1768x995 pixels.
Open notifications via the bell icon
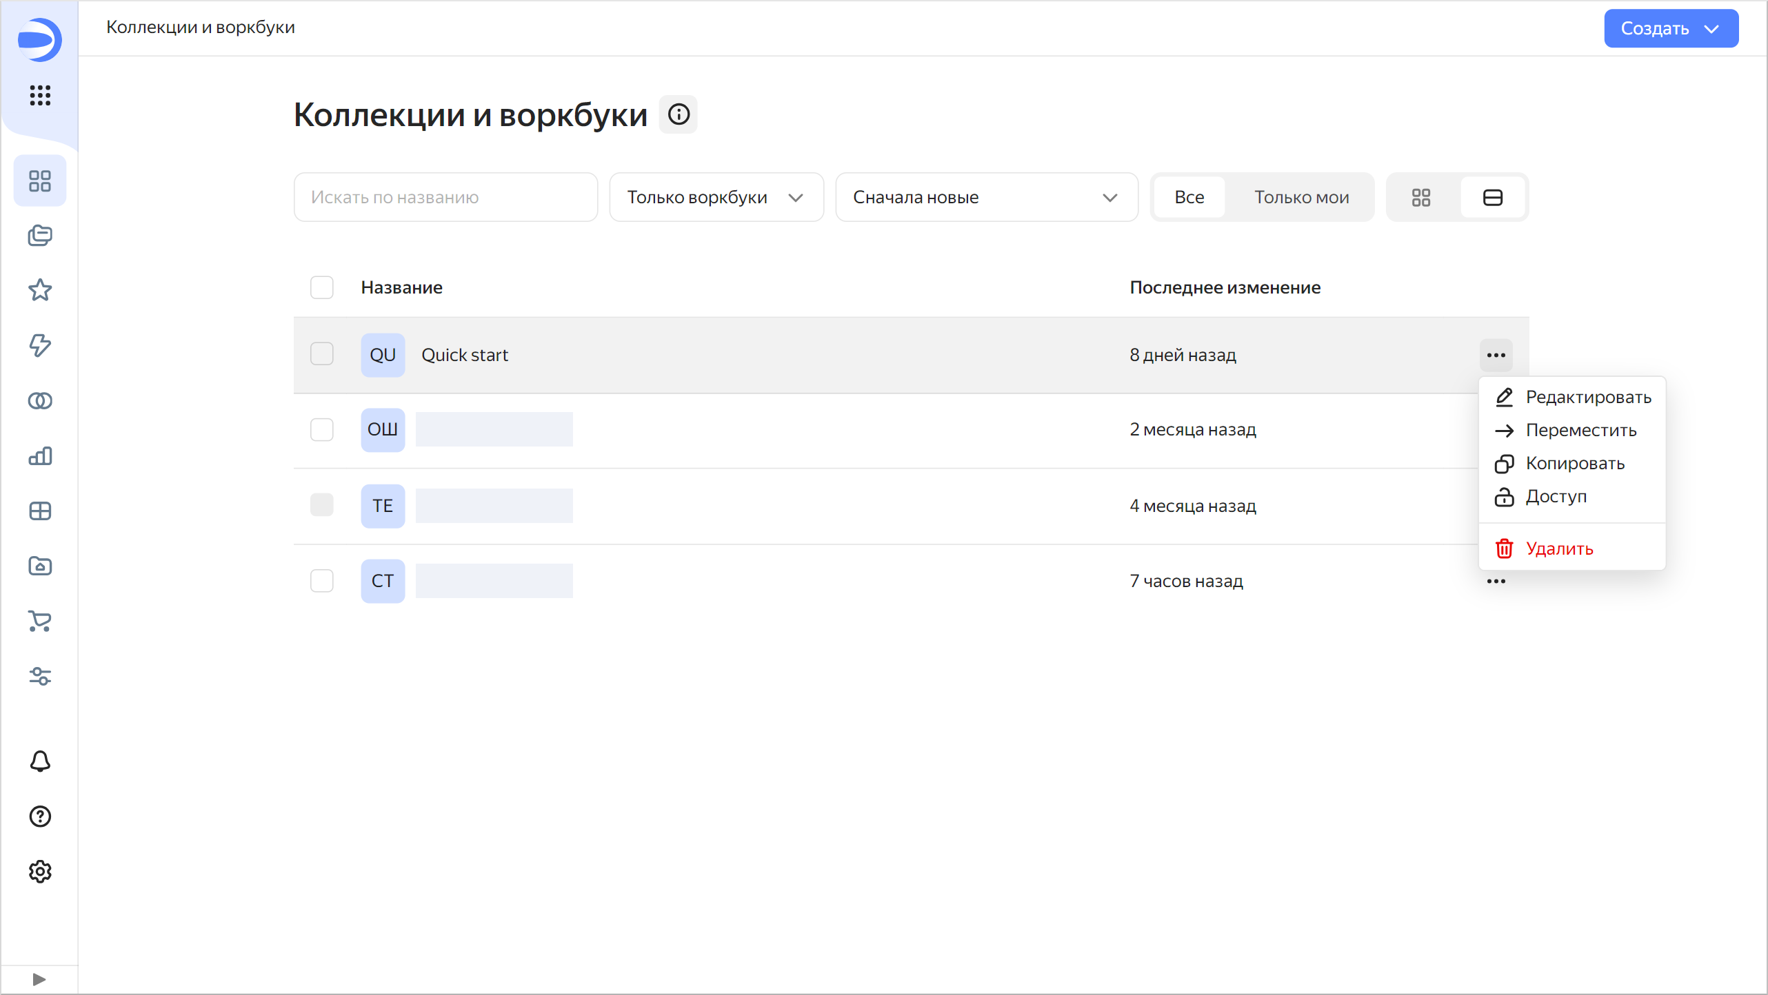click(x=39, y=761)
